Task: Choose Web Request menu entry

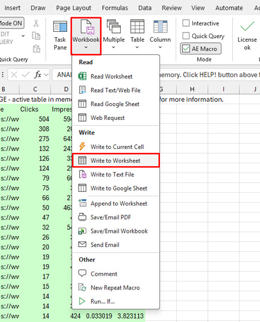Action: pos(116,118)
